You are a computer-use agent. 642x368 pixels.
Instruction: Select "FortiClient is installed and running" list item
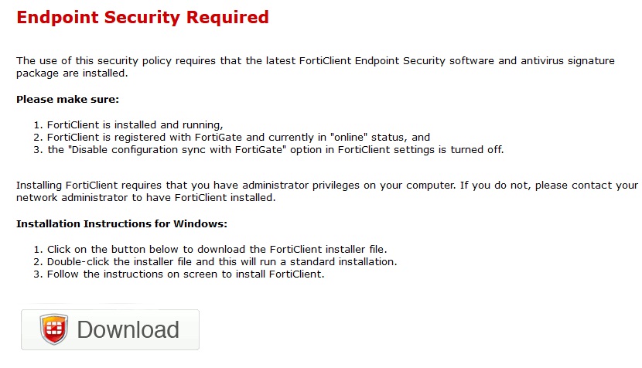135,124
